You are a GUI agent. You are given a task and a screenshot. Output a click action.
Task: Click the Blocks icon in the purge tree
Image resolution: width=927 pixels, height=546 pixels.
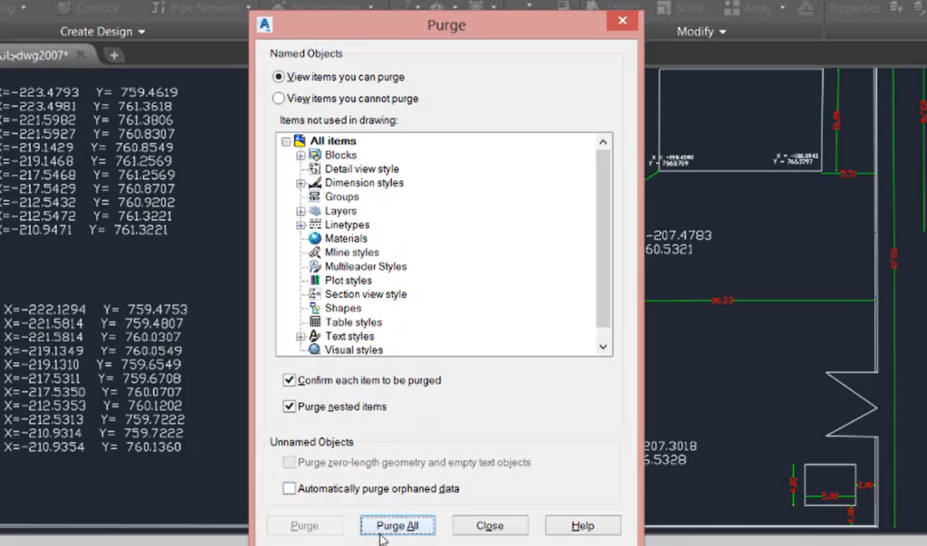(x=315, y=155)
